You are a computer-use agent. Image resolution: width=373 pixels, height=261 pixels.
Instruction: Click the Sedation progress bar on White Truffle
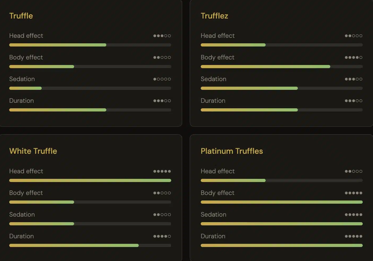90,223
